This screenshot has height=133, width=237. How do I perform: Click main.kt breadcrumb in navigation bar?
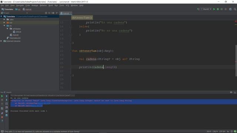coord(27,9)
